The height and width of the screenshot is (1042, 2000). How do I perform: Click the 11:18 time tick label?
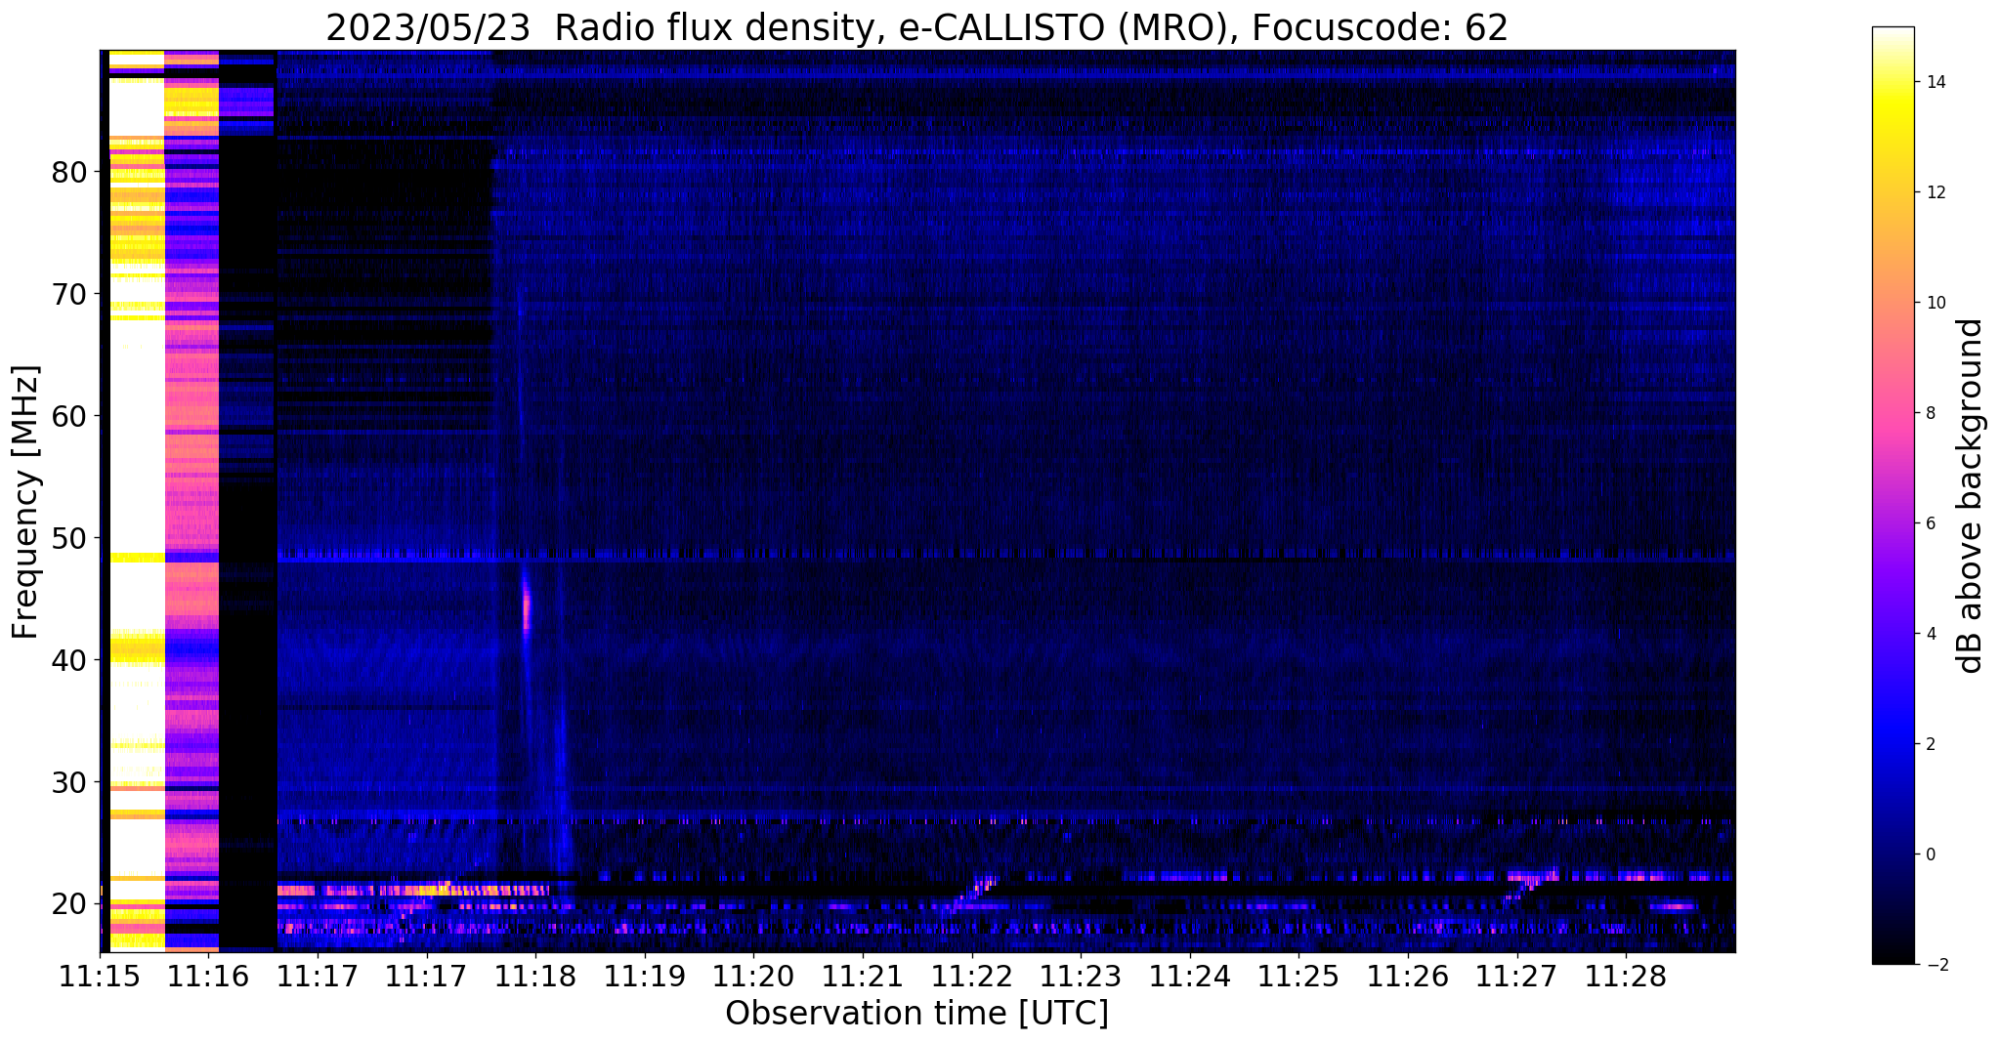point(535,976)
